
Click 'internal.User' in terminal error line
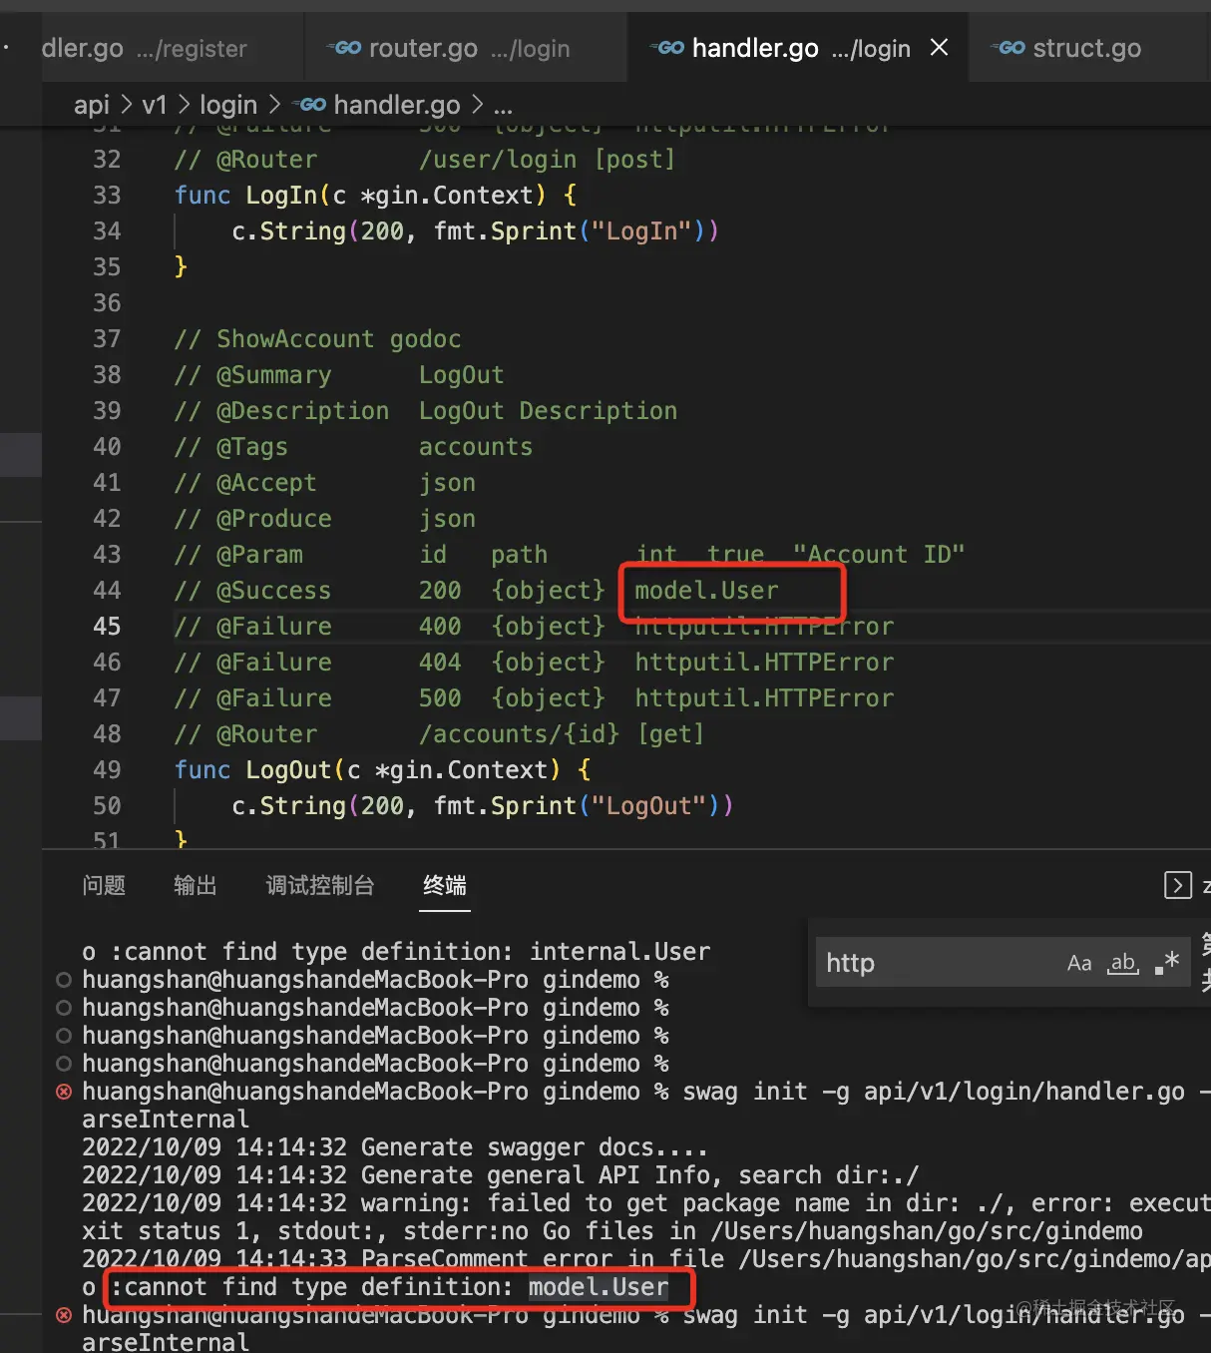pyautogui.click(x=619, y=952)
